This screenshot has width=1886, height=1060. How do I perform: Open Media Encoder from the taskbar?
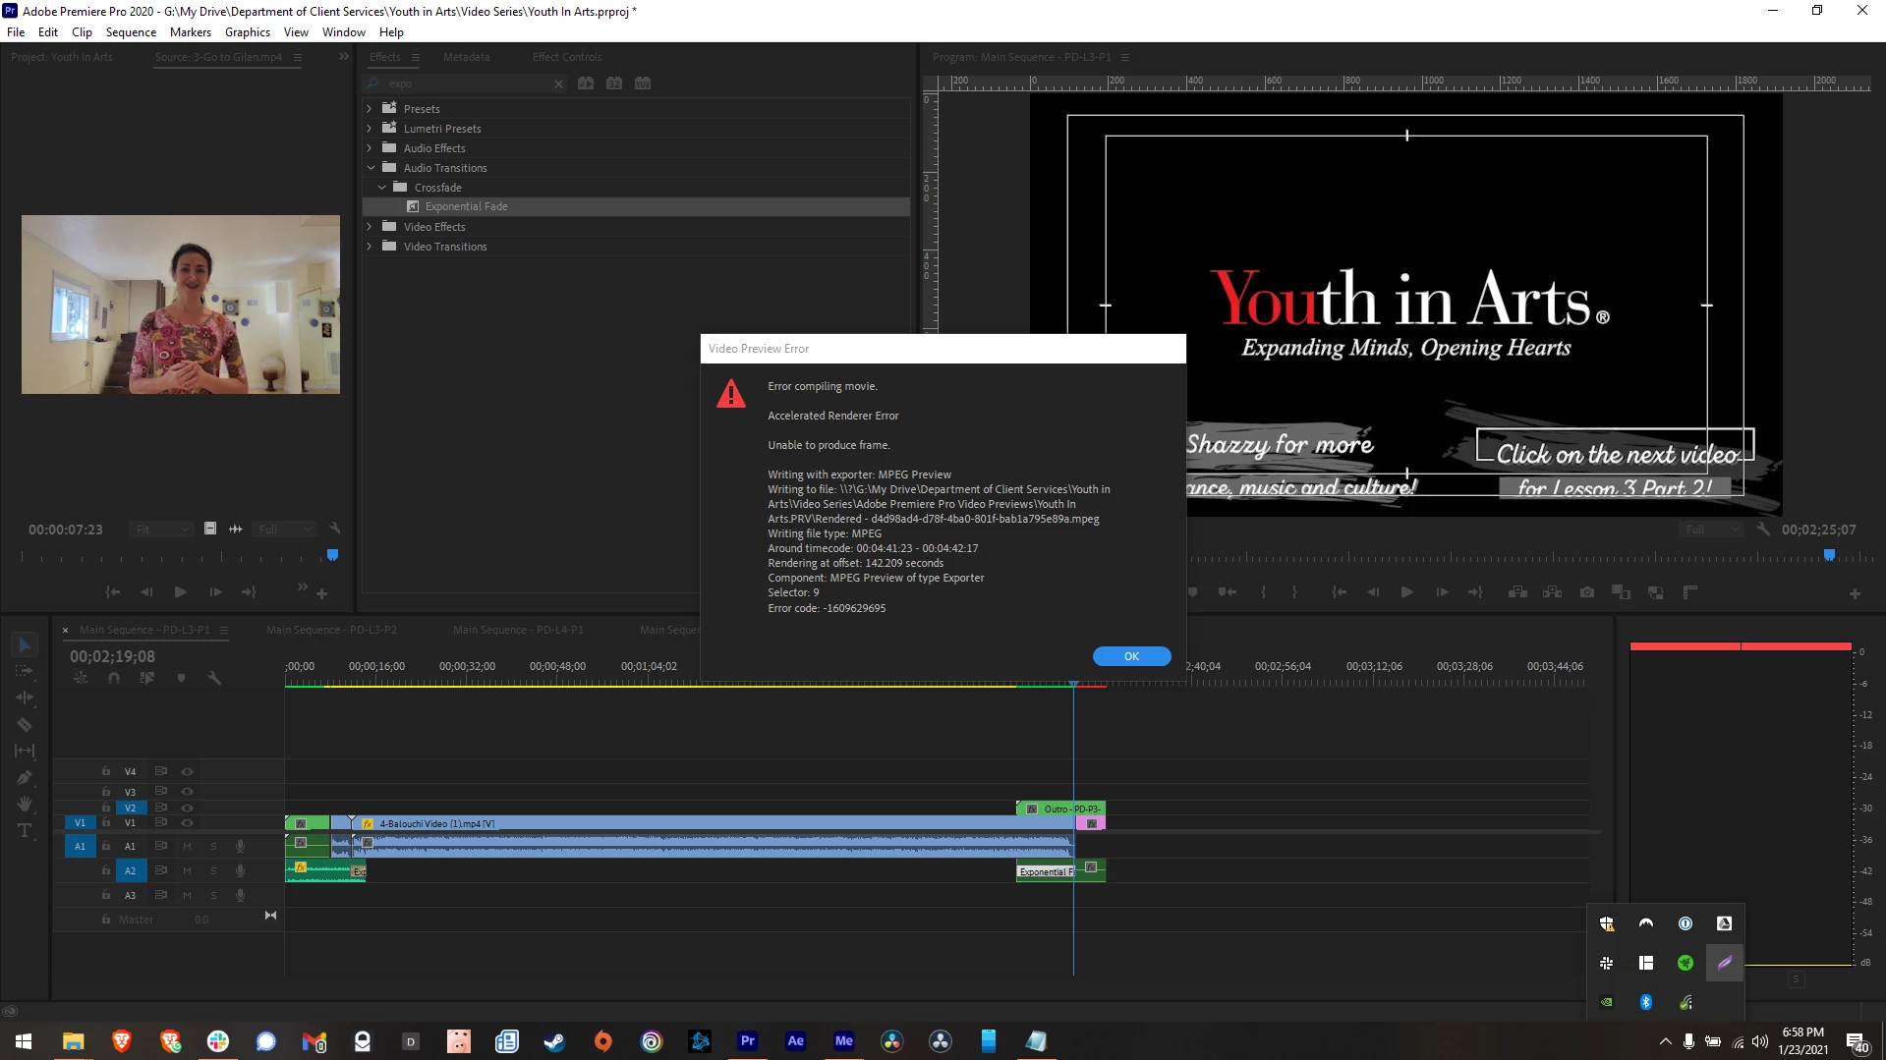pos(843,1041)
